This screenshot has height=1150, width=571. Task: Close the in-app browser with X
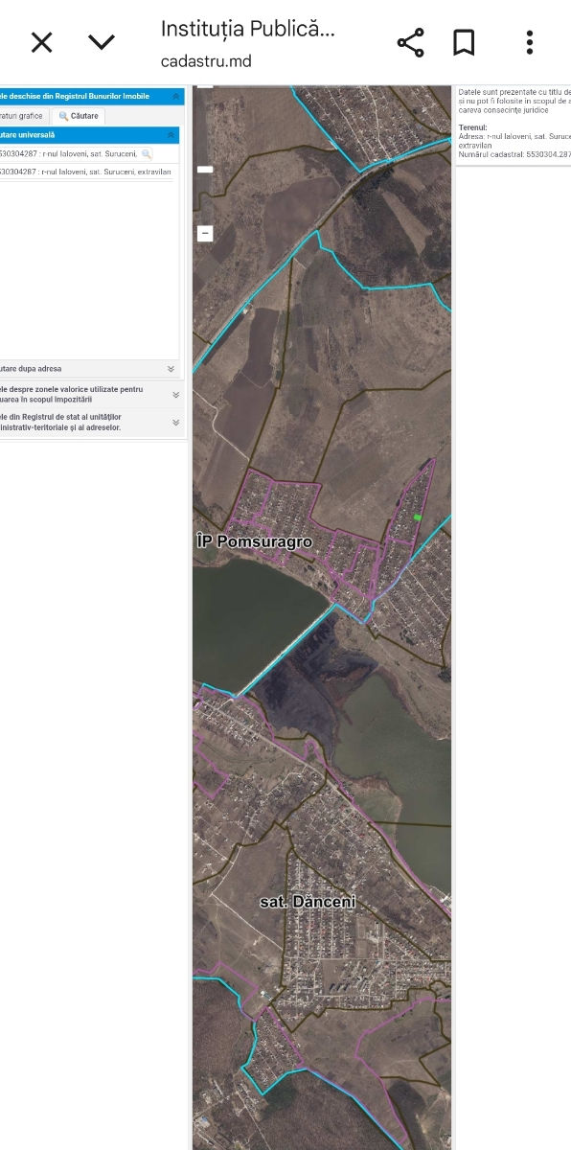pyautogui.click(x=41, y=42)
